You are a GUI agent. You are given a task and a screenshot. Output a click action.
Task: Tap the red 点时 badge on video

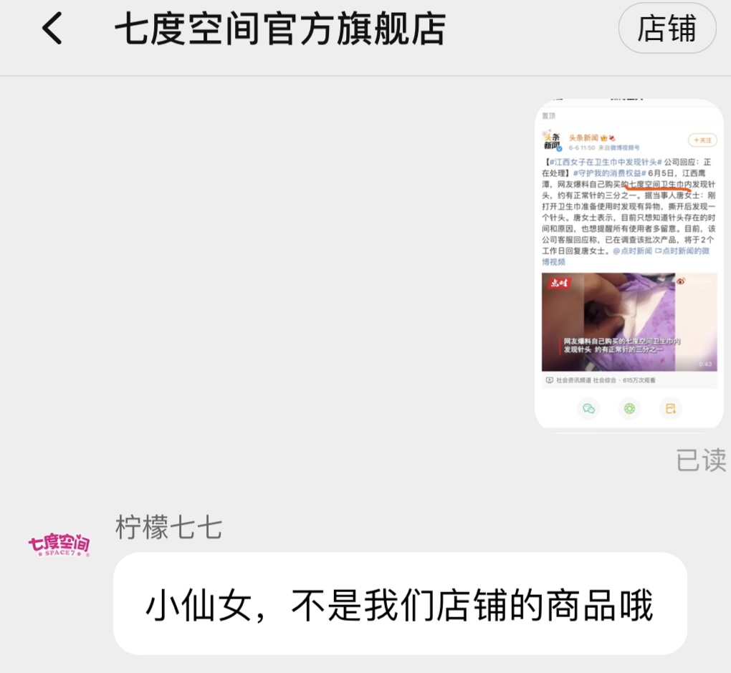pyautogui.click(x=560, y=284)
